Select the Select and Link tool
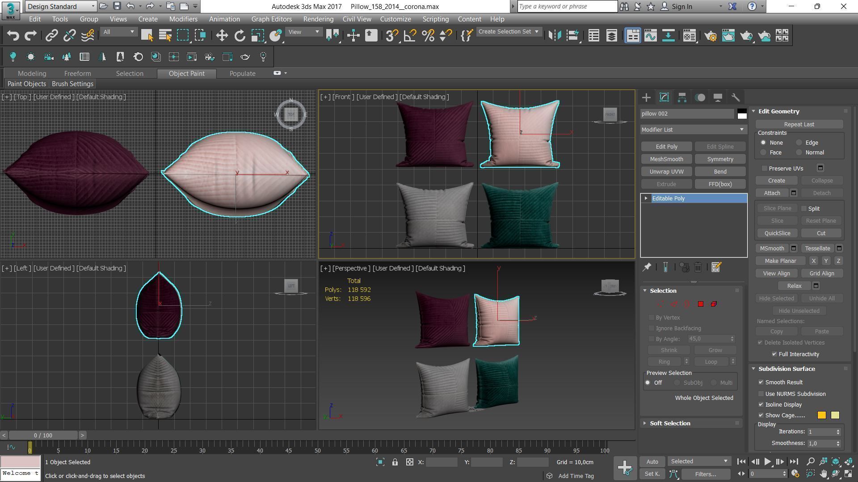This screenshot has width=858, height=482. 52,36
